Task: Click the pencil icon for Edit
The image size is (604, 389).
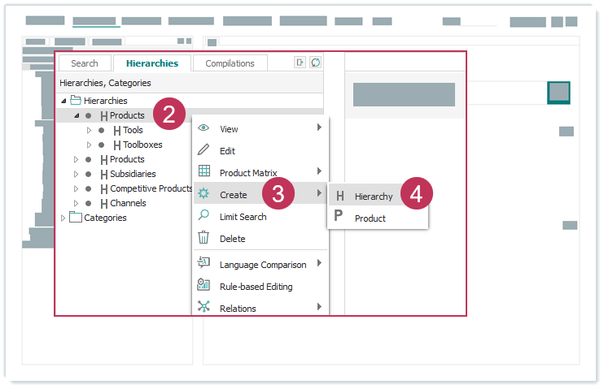Action: 204,150
